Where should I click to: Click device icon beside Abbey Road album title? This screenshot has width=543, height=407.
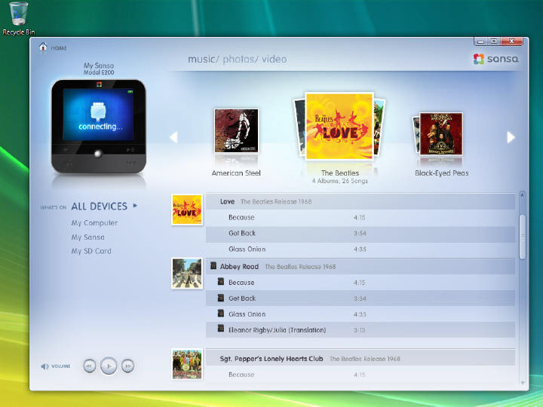(213, 266)
